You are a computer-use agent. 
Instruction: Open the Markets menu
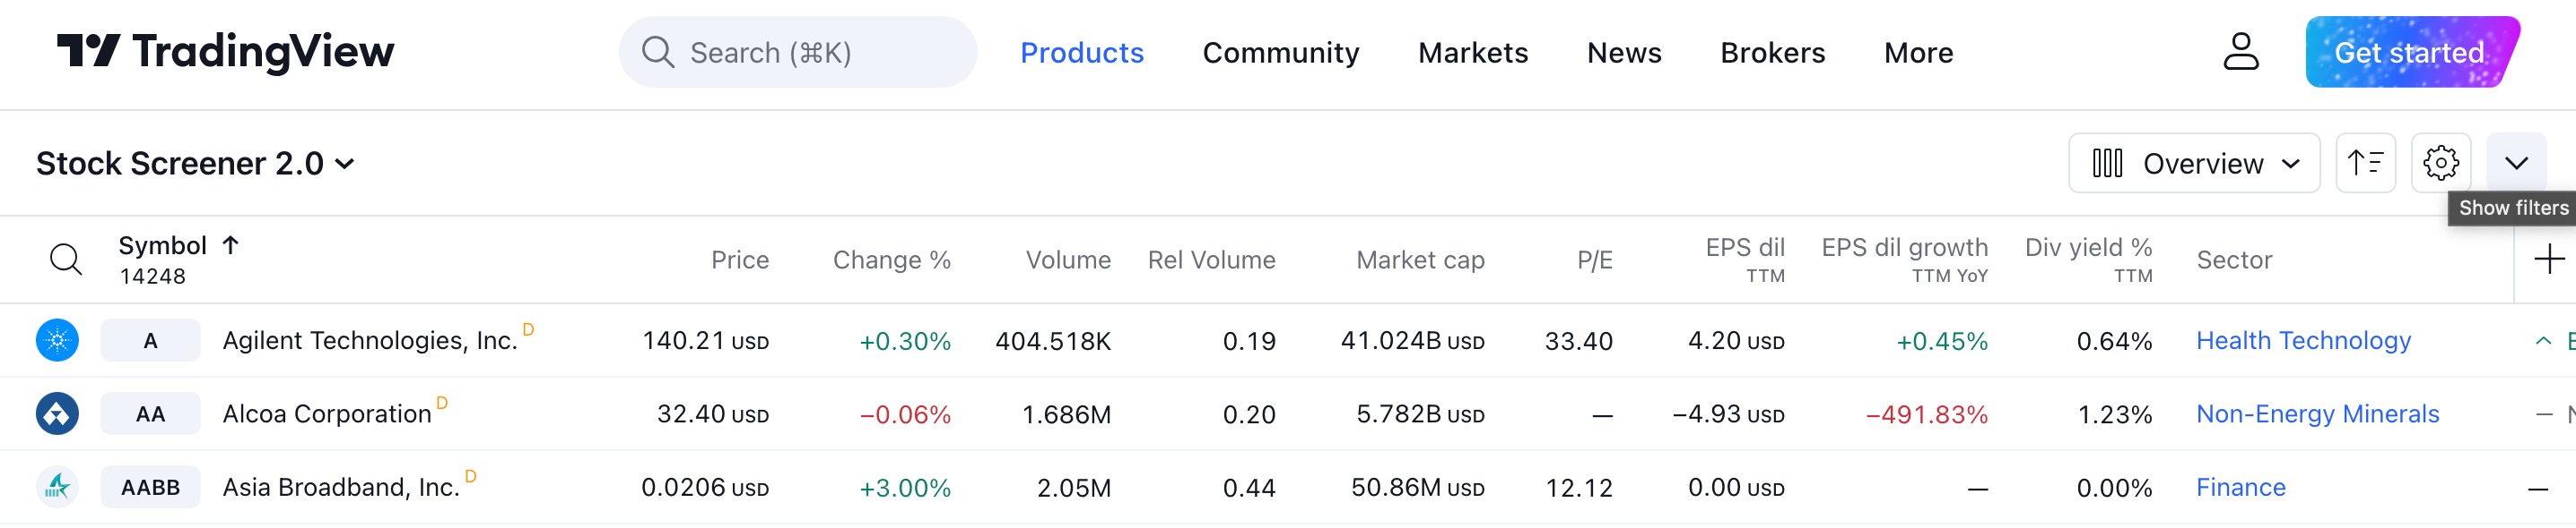1473,53
